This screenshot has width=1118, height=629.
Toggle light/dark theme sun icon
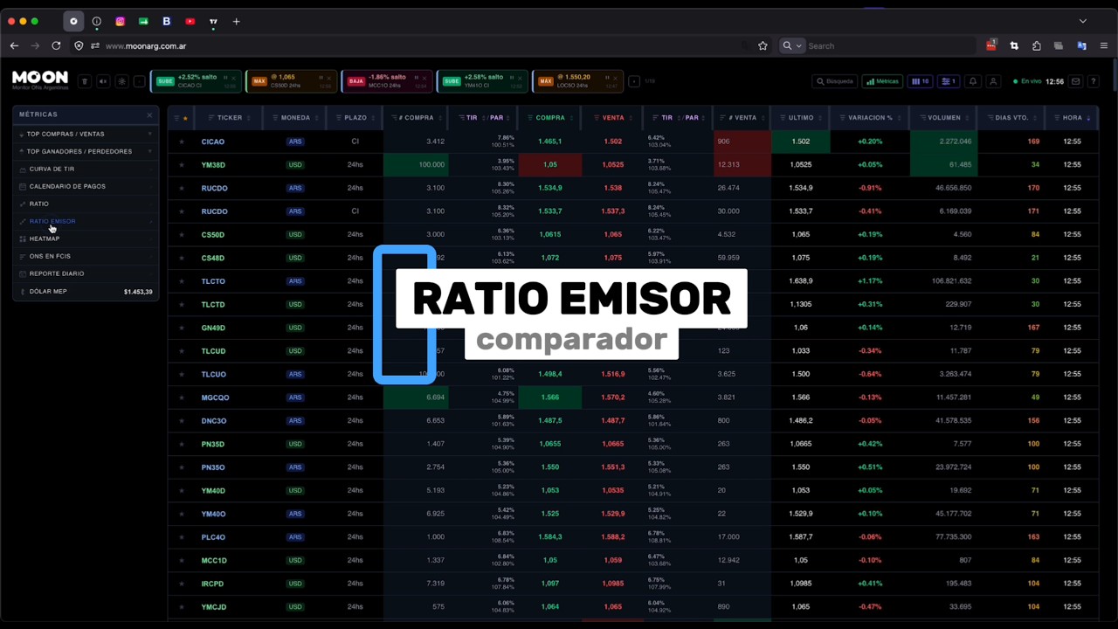[x=121, y=81]
